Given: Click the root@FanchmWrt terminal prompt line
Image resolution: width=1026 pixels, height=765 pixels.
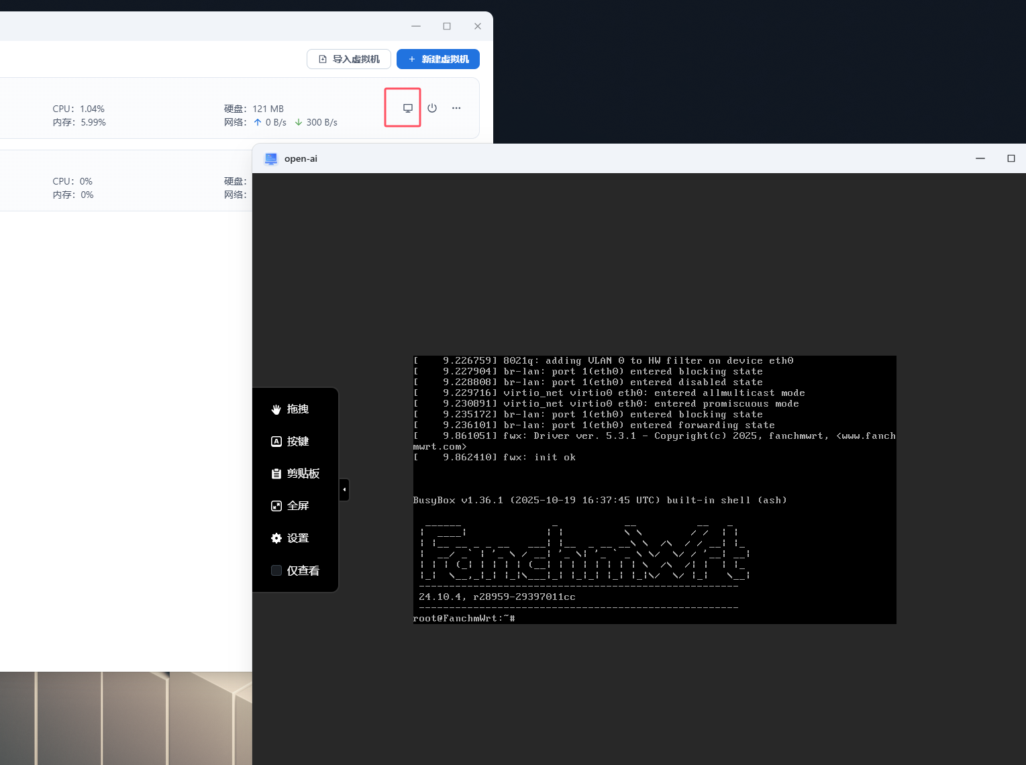Looking at the screenshot, I should [464, 619].
